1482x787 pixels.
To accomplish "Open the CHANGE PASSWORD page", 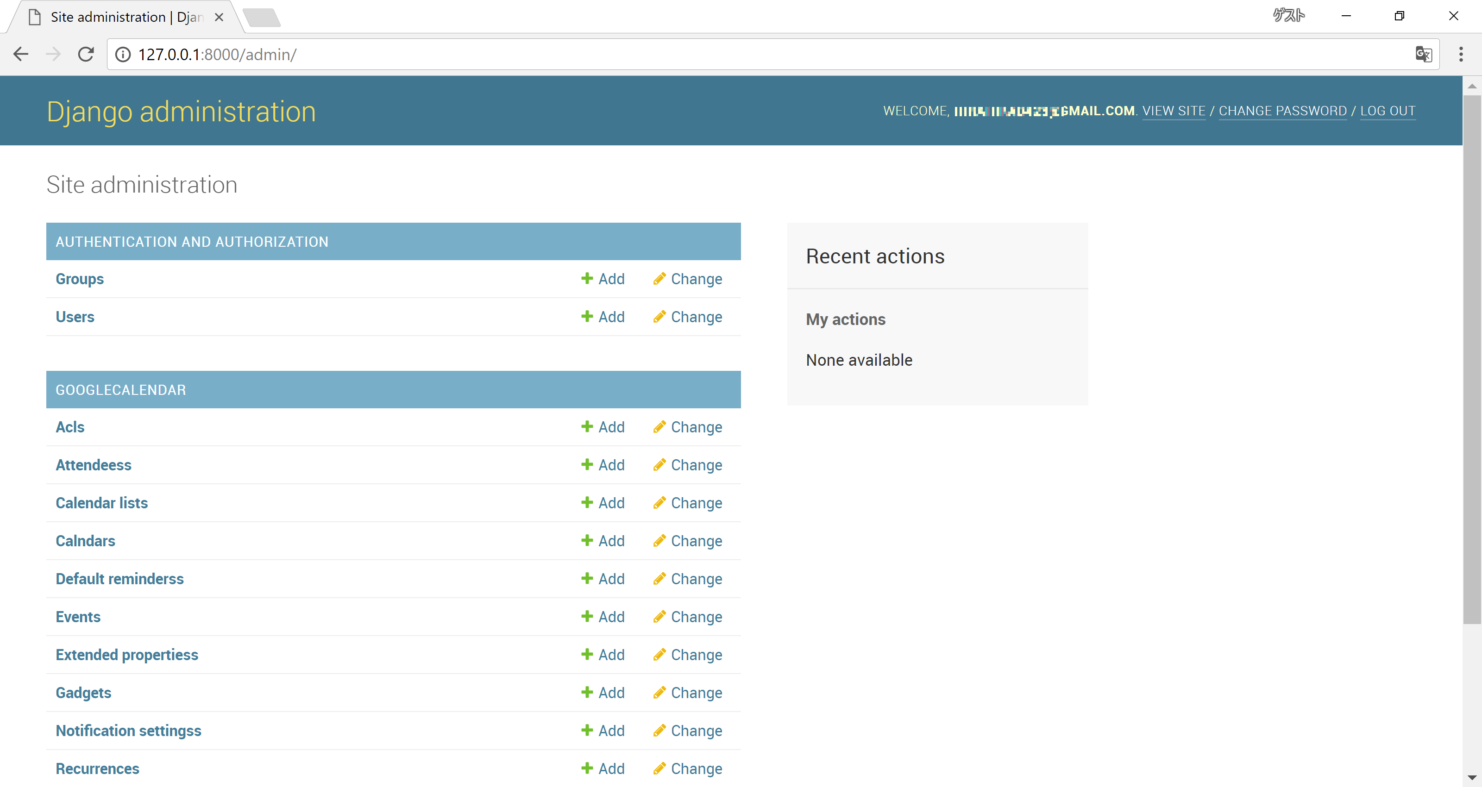I will pyautogui.click(x=1282, y=111).
